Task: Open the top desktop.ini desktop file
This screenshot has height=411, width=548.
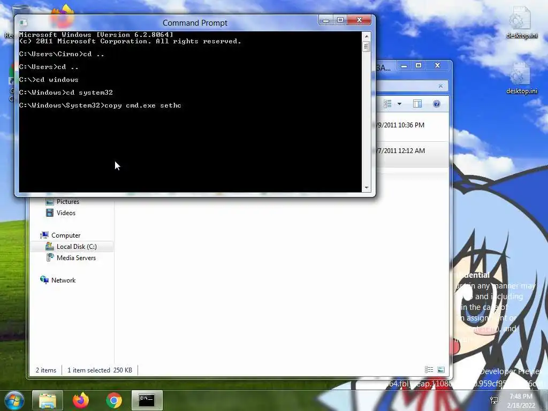Action: click(521, 22)
